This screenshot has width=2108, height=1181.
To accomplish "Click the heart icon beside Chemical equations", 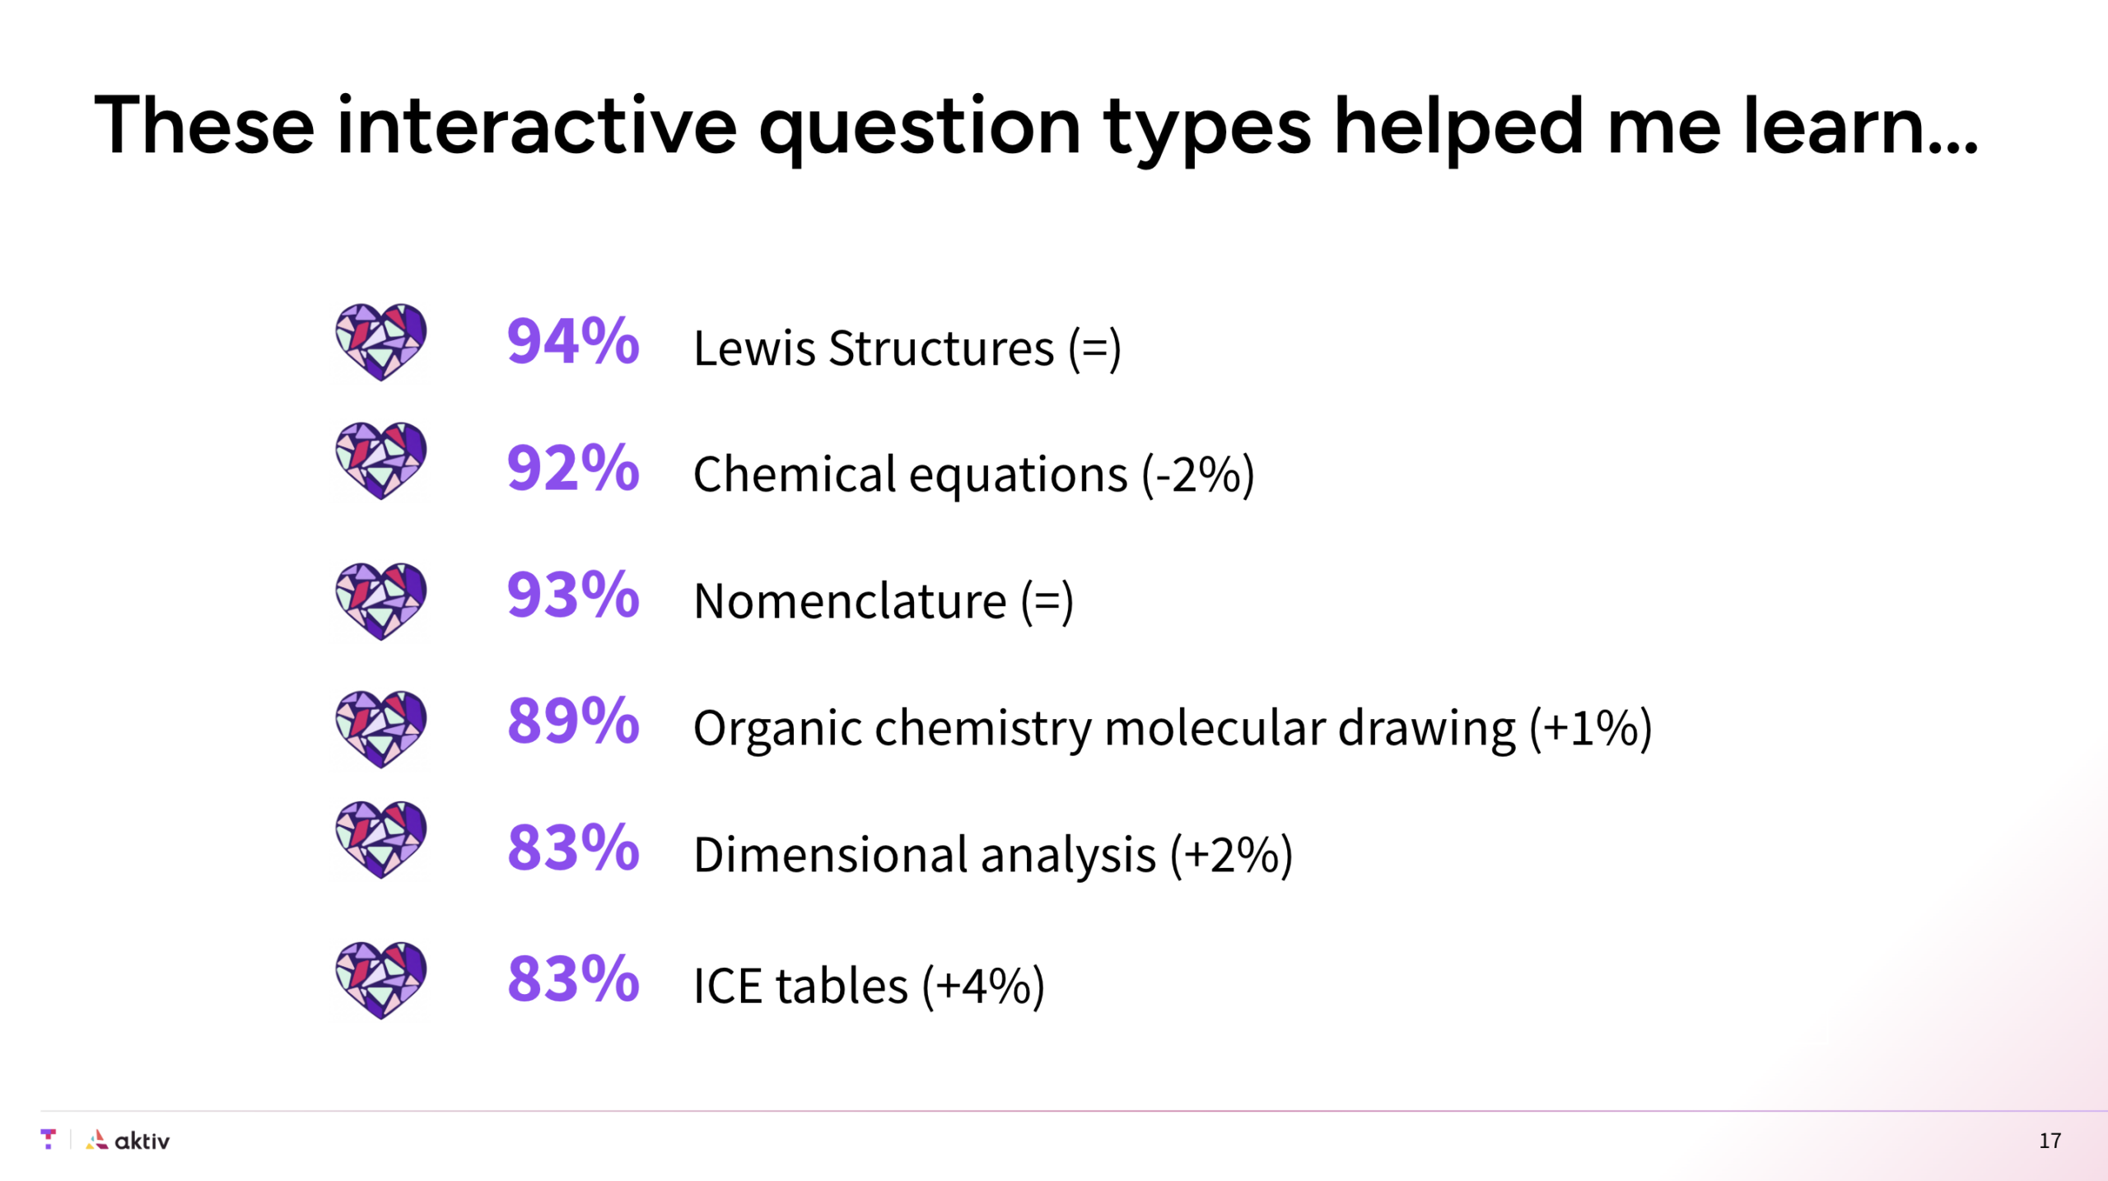I will [x=380, y=460].
